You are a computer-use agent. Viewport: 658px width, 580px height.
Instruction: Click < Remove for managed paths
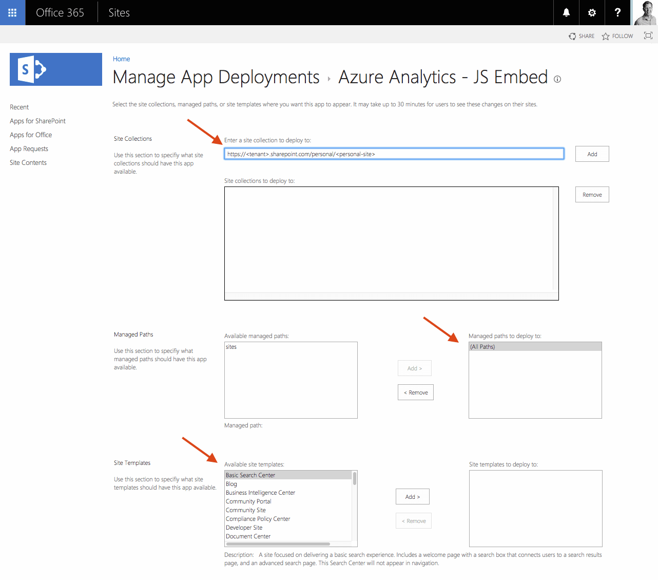pos(416,392)
